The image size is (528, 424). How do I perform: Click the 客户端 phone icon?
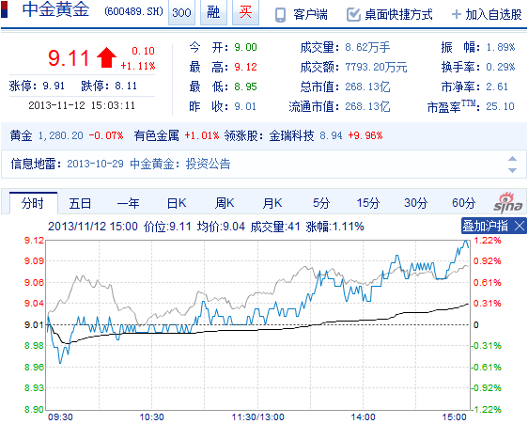click(x=280, y=15)
